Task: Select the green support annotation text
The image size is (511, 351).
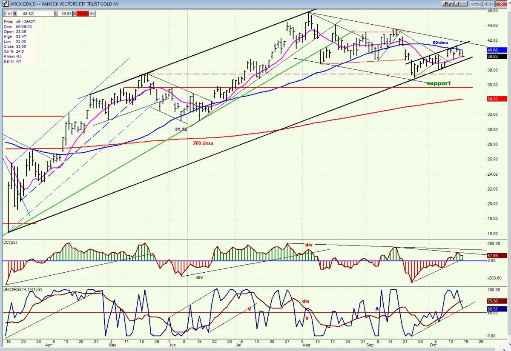Action: [439, 83]
